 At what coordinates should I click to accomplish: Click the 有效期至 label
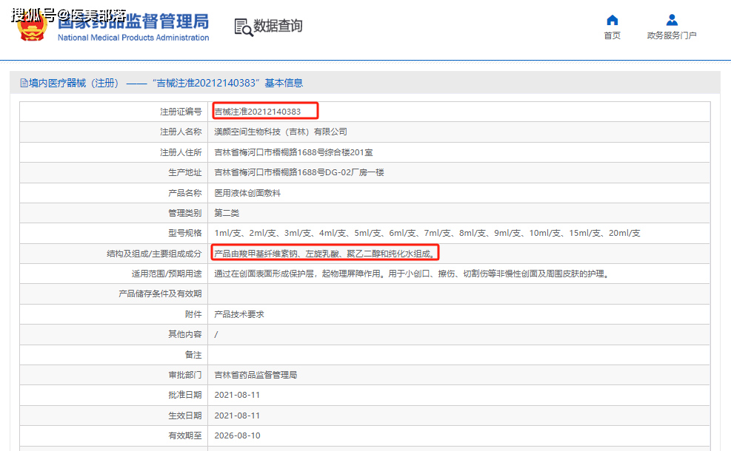(185, 435)
